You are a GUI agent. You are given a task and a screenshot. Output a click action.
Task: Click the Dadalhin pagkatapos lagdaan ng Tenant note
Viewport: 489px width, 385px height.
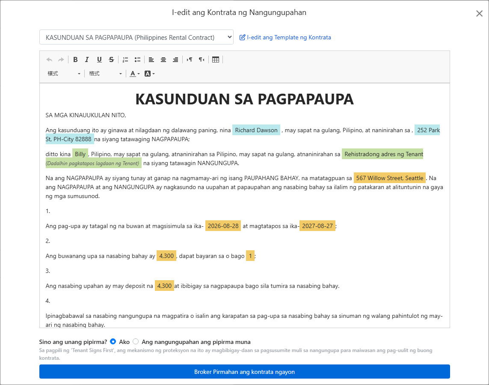[x=93, y=163]
